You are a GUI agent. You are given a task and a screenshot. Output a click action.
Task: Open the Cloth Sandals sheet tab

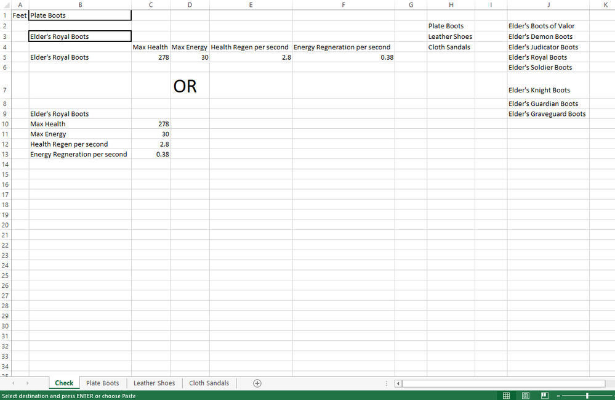pyautogui.click(x=209, y=383)
